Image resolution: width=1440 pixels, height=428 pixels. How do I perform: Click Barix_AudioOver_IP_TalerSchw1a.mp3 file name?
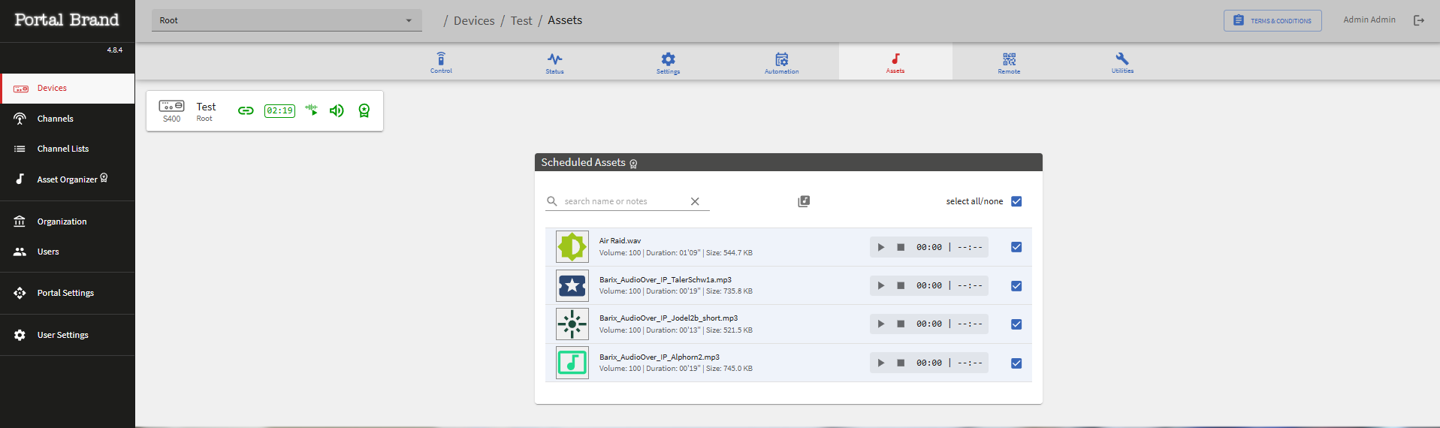[665, 279]
